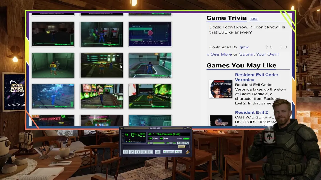The height and width of the screenshot is (180, 321).
Task: Click the "Game Trivia" heading
Action: [226, 18]
